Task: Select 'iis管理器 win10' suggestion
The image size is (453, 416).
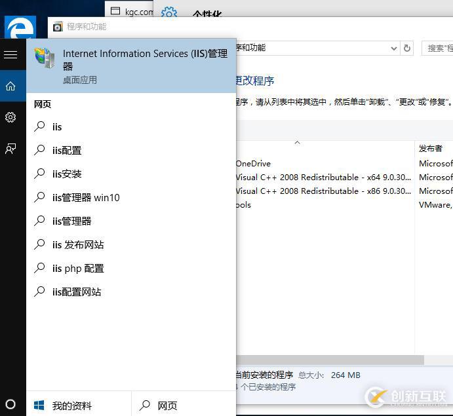Action: coord(131,197)
